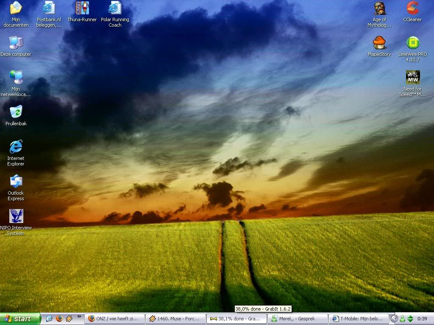Viewport: 434px width, 325px height.
Task: Open LimeWire PRO 4.10.7 icon
Action: click(x=412, y=43)
